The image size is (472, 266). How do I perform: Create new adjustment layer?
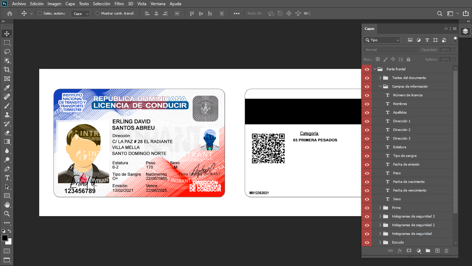(419, 250)
